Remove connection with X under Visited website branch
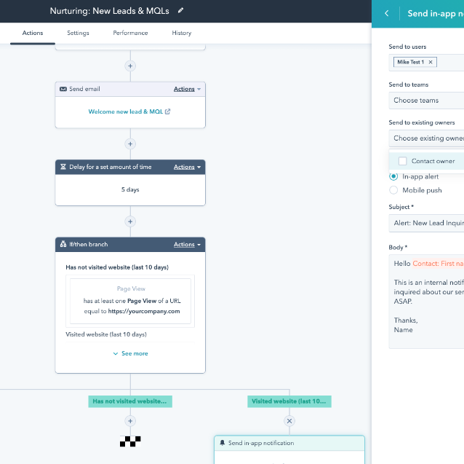Viewport: 464px width, 464px height. tap(289, 421)
